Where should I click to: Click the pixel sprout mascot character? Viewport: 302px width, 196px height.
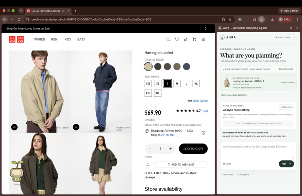[16, 172]
